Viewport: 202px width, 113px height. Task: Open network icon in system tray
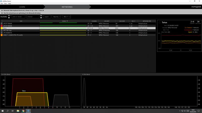coord(182,111)
